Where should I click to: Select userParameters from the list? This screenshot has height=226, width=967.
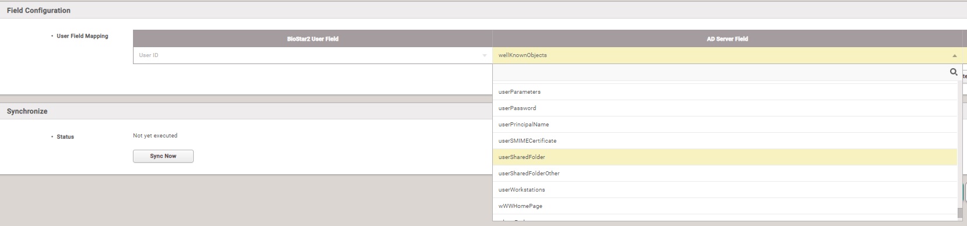point(725,92)
